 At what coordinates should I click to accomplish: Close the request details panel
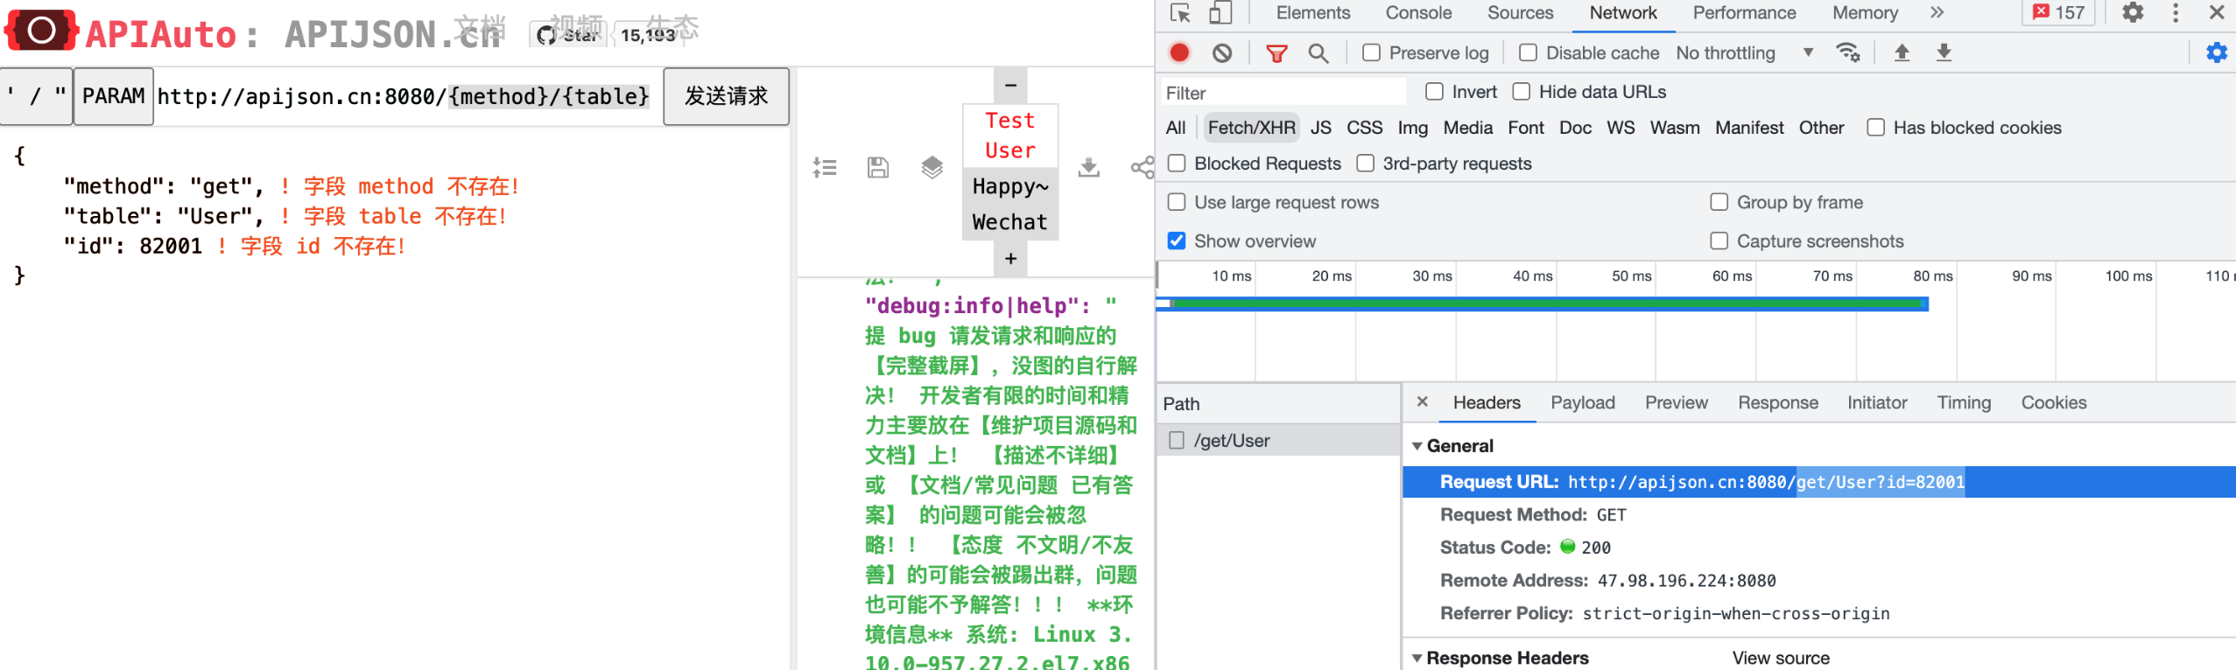click(1423, 401)
